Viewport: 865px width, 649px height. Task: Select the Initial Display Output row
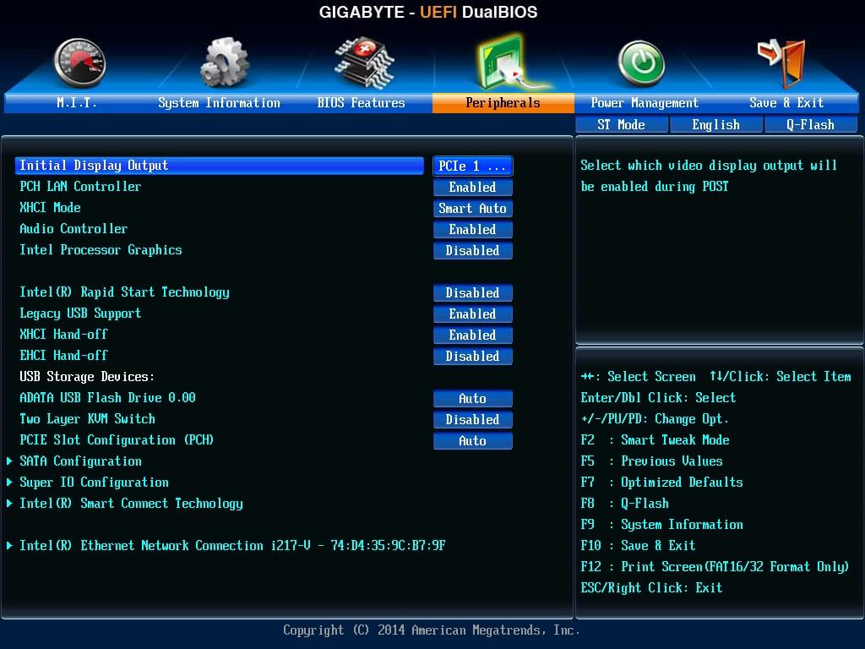click(x=220, y=166)
